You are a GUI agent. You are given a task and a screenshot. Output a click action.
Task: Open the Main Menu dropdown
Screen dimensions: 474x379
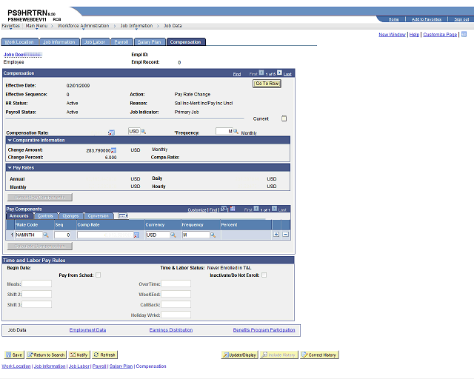[x=36, y=26]
